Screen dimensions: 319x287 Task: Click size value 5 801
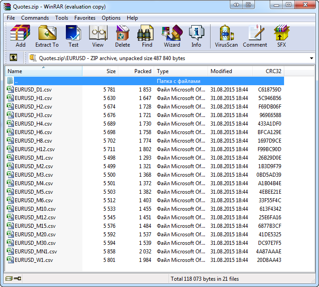[x=109, y=260]
